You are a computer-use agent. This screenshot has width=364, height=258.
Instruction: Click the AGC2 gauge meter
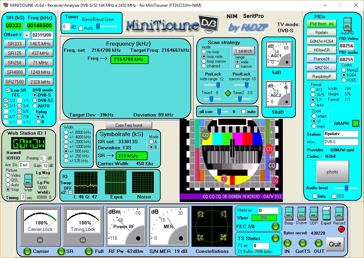[278, 94]
